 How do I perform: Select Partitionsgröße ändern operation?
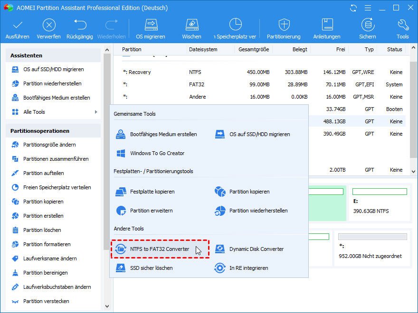(x=53, y=145)
